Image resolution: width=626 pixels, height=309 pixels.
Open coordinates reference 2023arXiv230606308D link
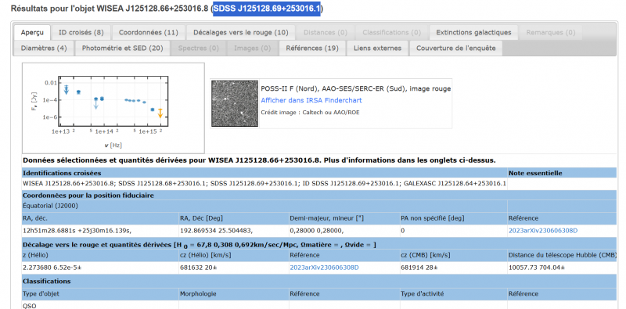coord(543,231)
